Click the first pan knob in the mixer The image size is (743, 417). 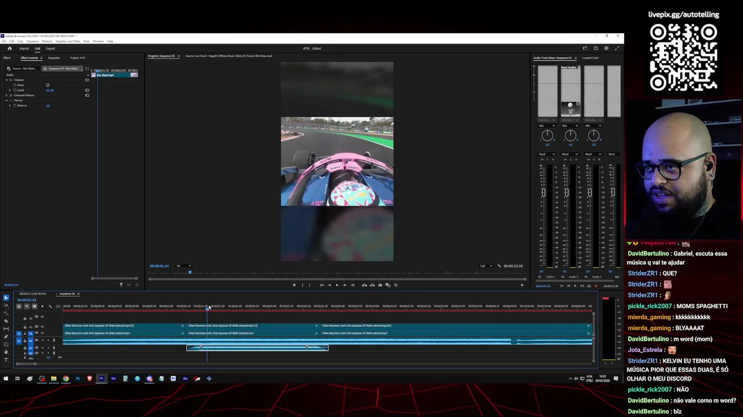pyautogui.click(x=547, y=136)
